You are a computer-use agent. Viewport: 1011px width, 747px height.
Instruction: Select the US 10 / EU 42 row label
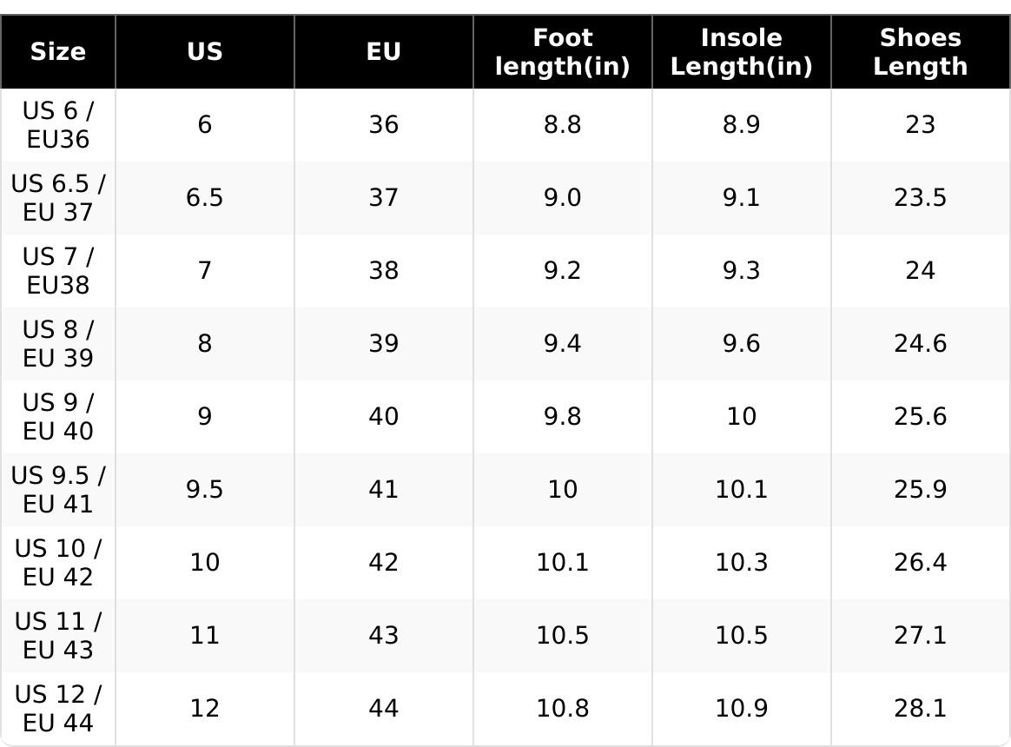[x=58, y=563]
